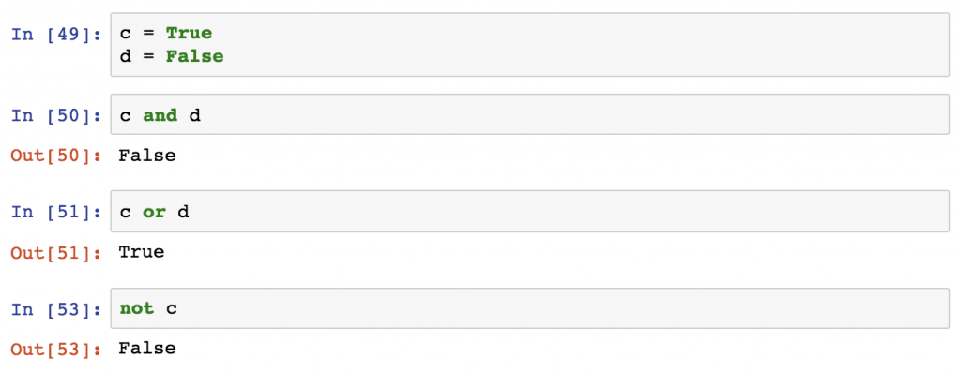Click the variable d after 'or'
Viewport: 961px width, 373px height.
183,212
